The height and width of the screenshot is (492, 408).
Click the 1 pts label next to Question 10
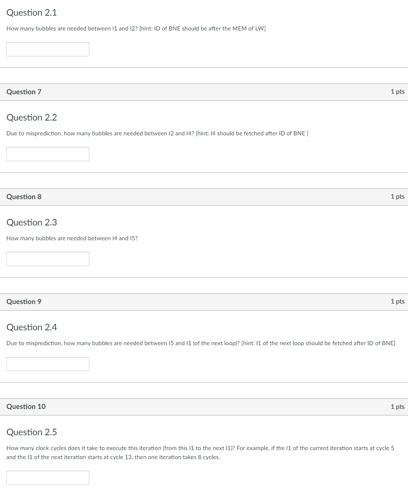tap(397, 406)
